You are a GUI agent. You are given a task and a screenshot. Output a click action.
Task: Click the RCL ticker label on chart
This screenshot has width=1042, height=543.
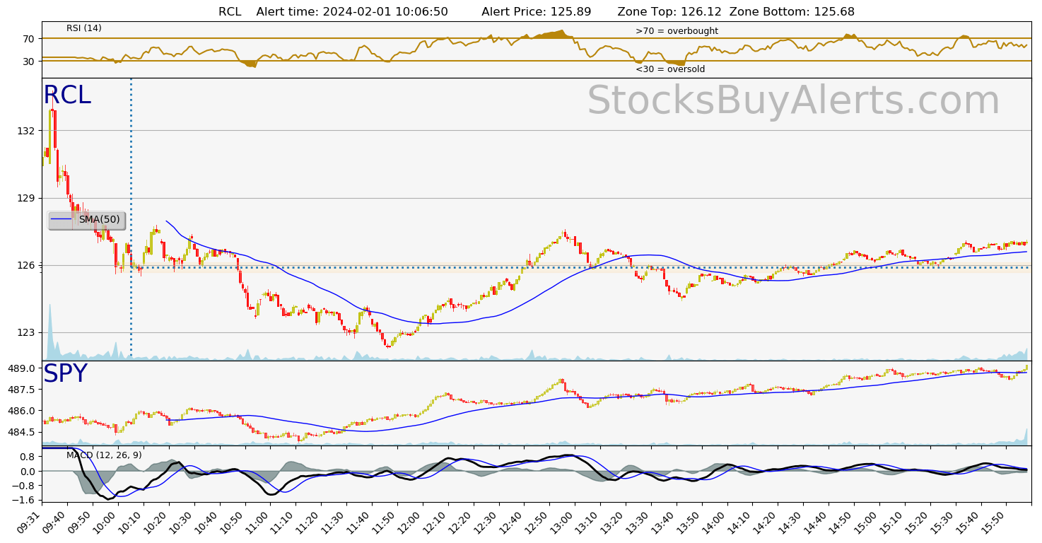(67, 95)
